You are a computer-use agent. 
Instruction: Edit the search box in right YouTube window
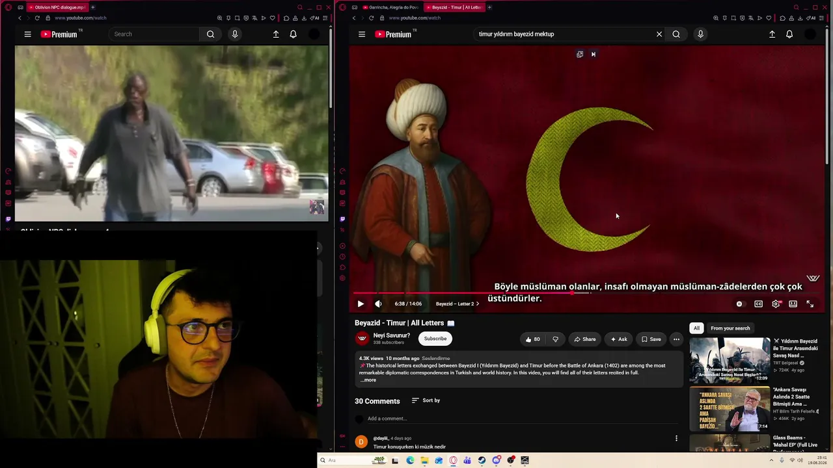coord(563,34)
